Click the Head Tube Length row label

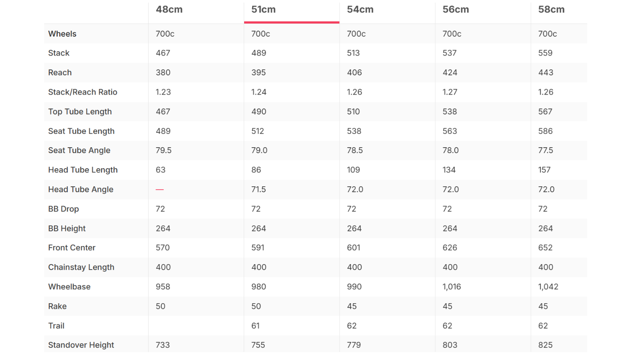[83, 170]
